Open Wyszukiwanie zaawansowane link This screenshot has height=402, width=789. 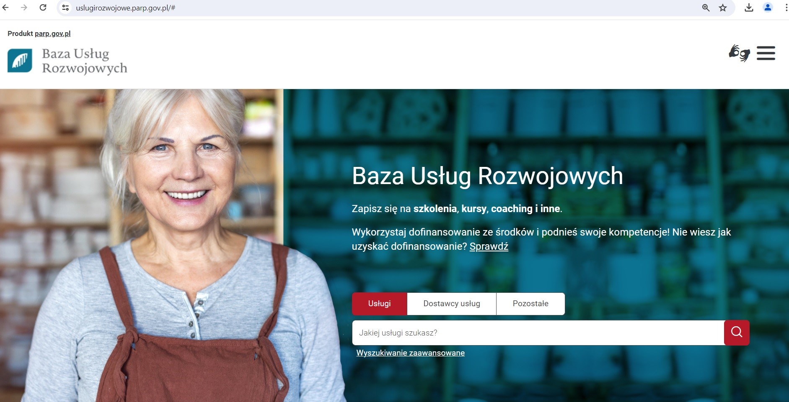411,353
